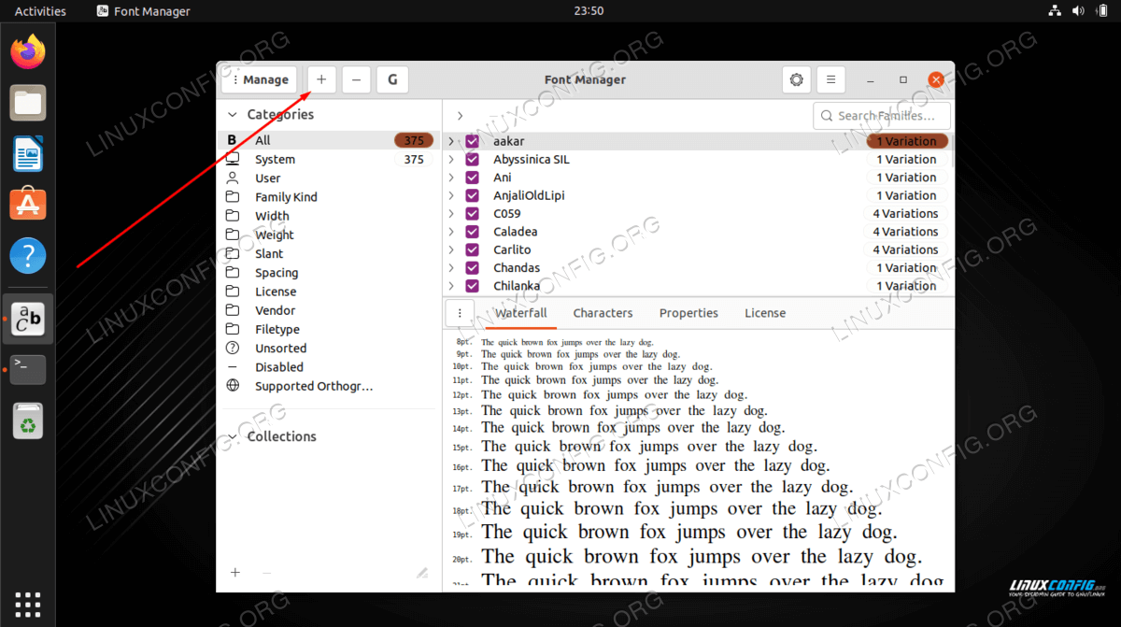
Task: Click the Search Families input field
Action: [x=882, y=116]
